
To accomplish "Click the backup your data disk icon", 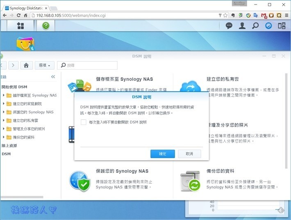I will coord(190,181).
